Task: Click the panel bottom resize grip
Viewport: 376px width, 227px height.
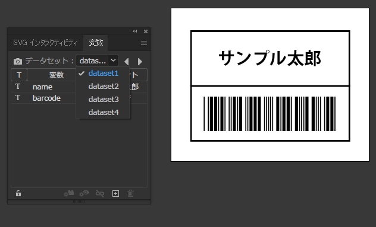Action: pyautogui.click(x=79, y=202)
